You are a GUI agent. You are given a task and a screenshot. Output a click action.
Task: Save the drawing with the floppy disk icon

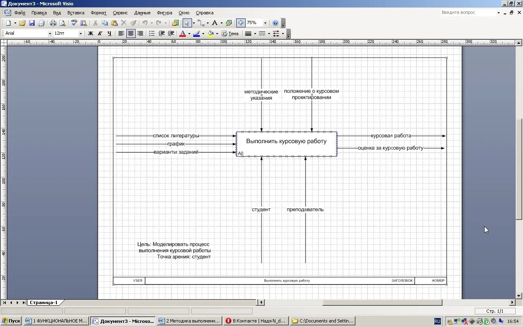[x=32, y=23]
